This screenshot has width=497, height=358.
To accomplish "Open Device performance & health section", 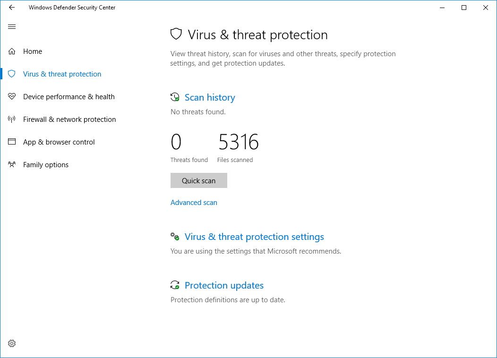I will click(69, 97).
